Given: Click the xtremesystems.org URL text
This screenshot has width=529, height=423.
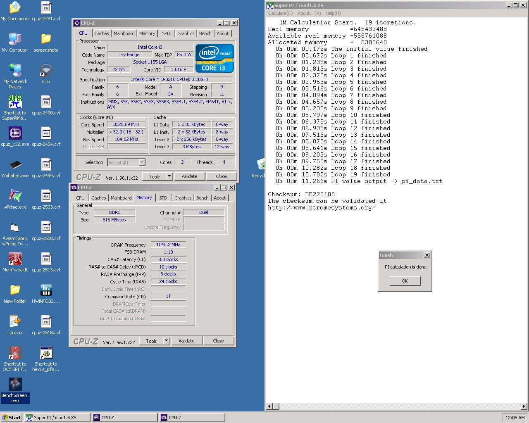Looking at the screenshot, I should tap(322, 207).
